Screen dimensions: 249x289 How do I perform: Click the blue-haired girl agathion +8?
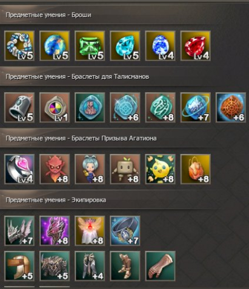click(90, 169)
